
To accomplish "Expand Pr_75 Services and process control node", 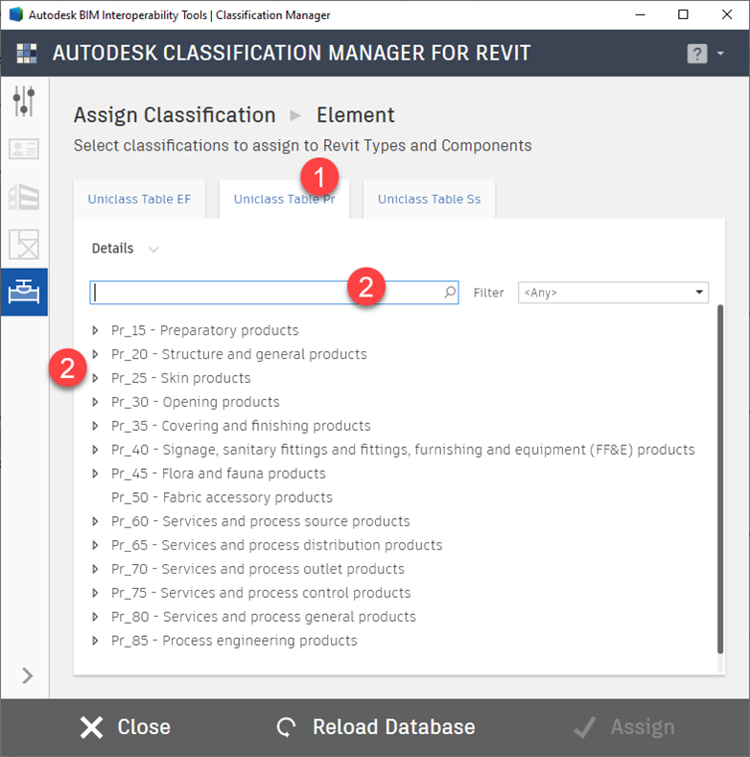I will coord(95,593).
